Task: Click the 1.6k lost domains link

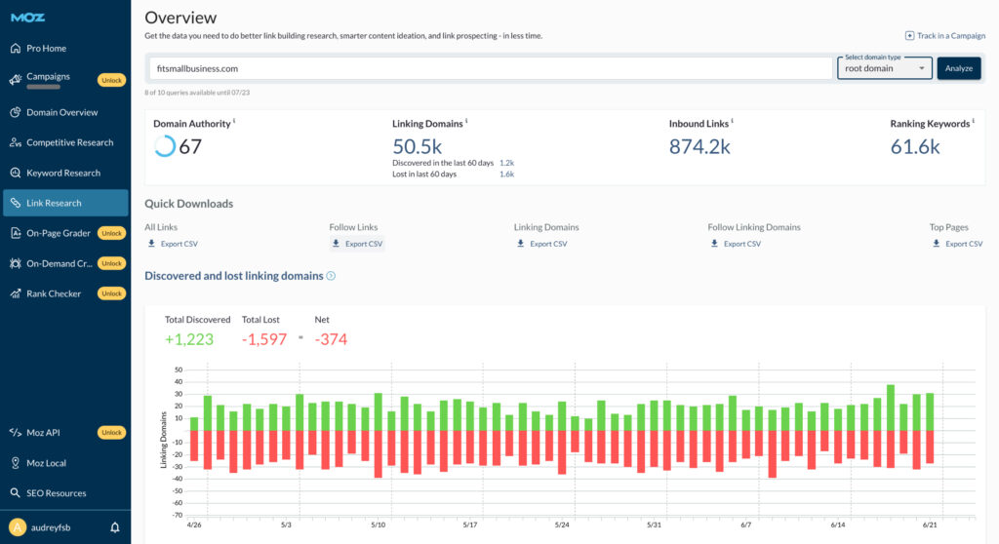Action: 506,174
